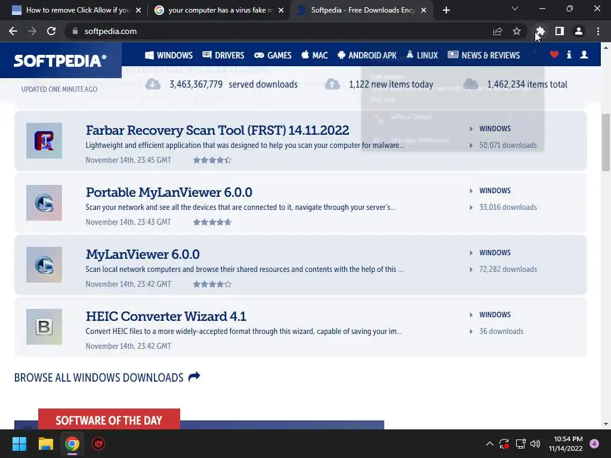
Task: Click the Softpedia user account icon
Action: tap(584, 55)
